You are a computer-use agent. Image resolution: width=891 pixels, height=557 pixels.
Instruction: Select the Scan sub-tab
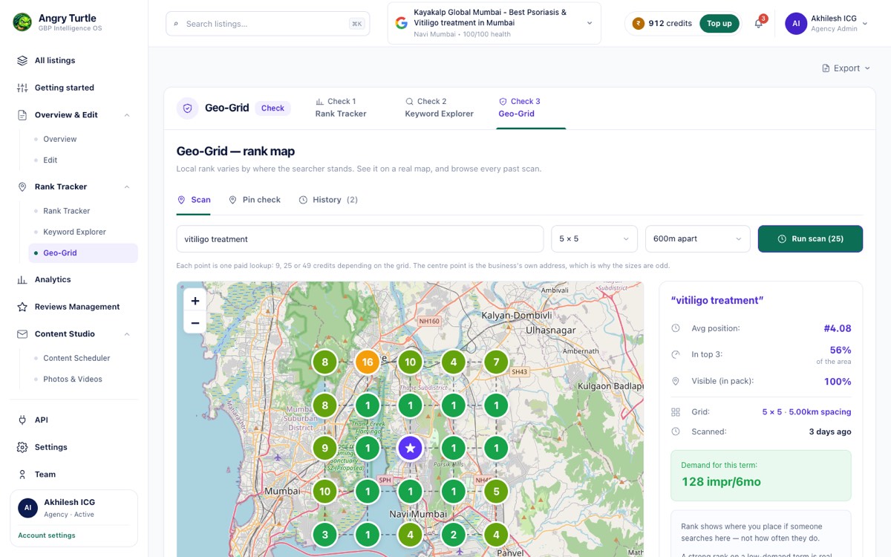194,200
